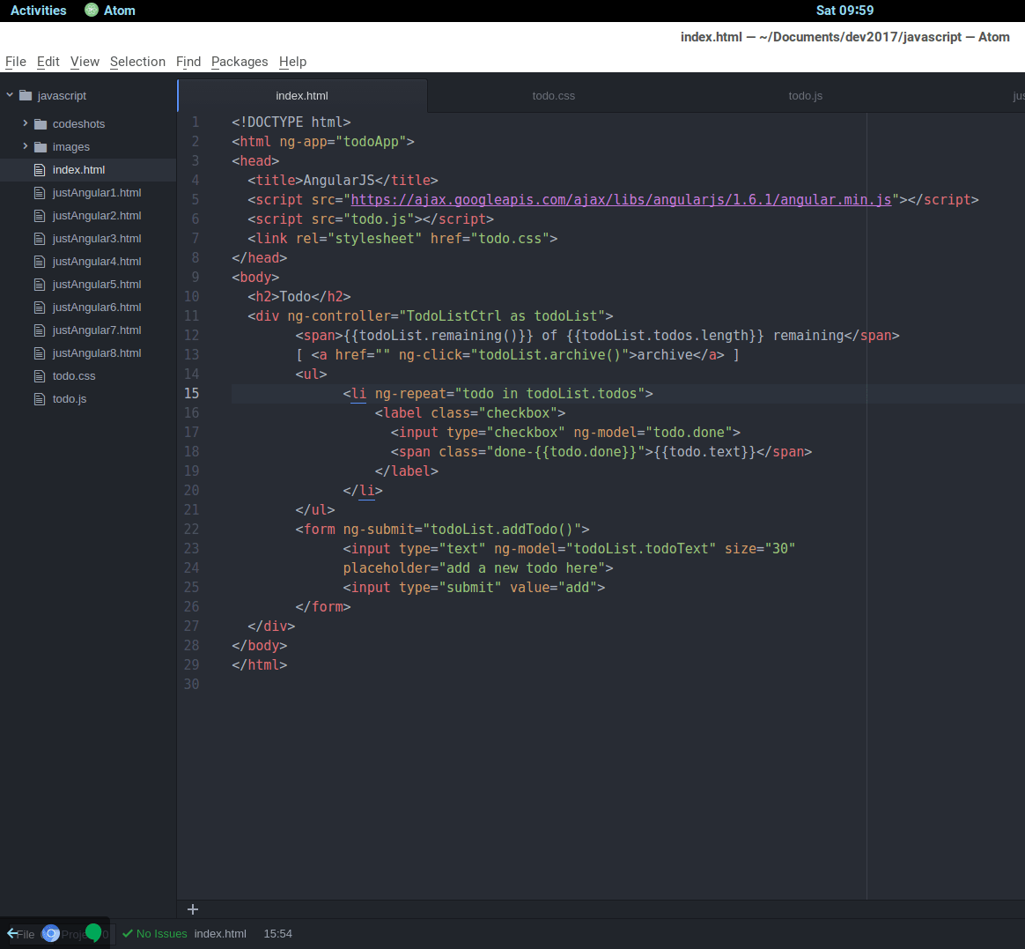The width and height of the screenshot is (1025, 949).
Task: Click the plus icon below the editor
Action: pos(193,909)
